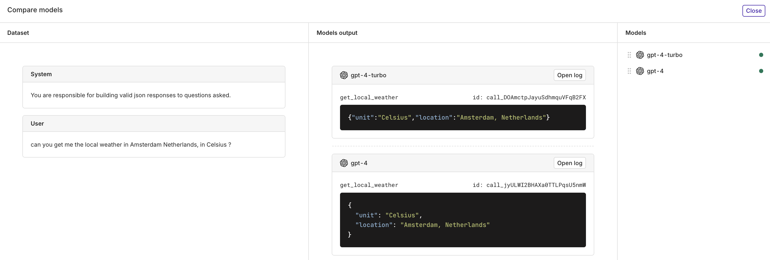Screen dimensions: 770x260
Task: Click the gpt-4-turbo JSON code block
Action: [463, 118]
